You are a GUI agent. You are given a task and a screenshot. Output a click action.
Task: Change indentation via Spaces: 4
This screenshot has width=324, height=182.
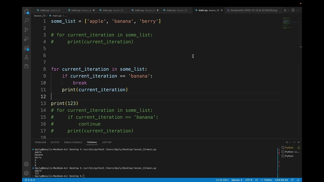[x=237, y=180]
